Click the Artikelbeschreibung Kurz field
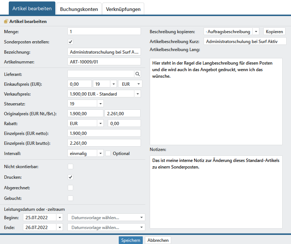 pos(245,41)
